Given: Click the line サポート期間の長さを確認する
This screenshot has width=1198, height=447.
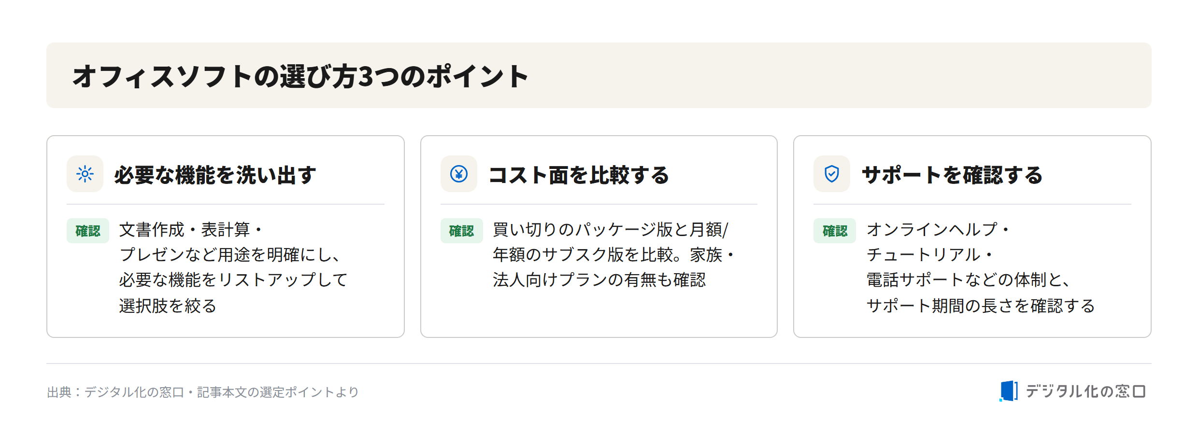Looking at the screenshot, I should click(x=981, y=306).
